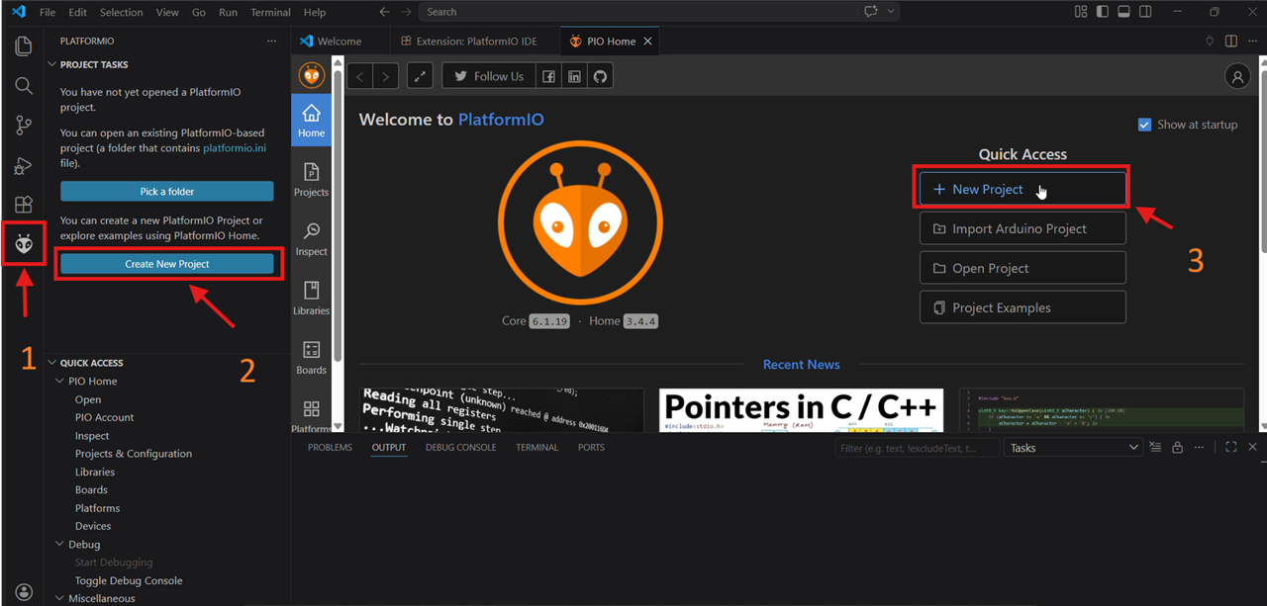The image size is (1267, 606).
Task: Collapse the PROJECT TASKS section
Action: [52, 64]
